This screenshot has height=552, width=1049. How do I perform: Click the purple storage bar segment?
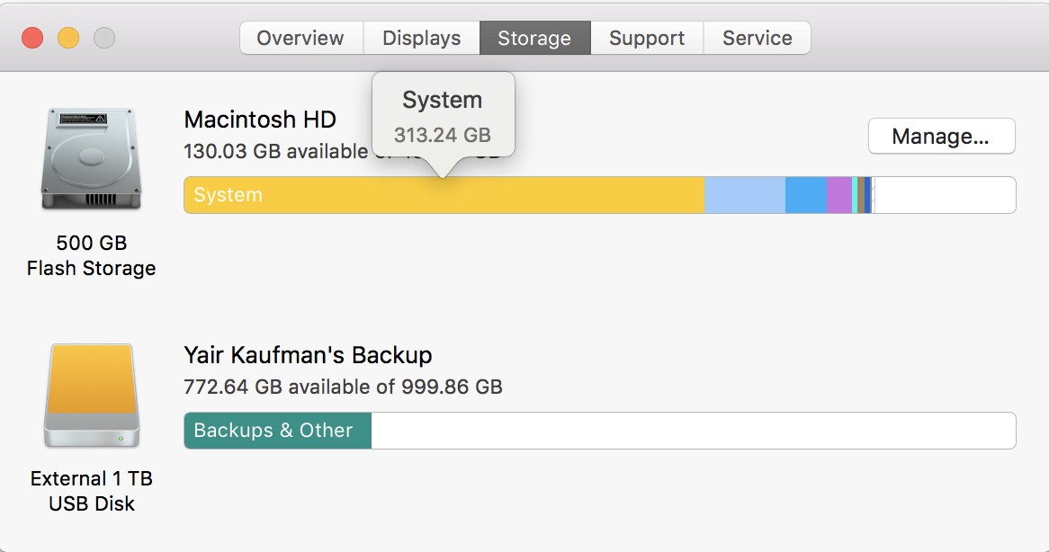(838, 195)
